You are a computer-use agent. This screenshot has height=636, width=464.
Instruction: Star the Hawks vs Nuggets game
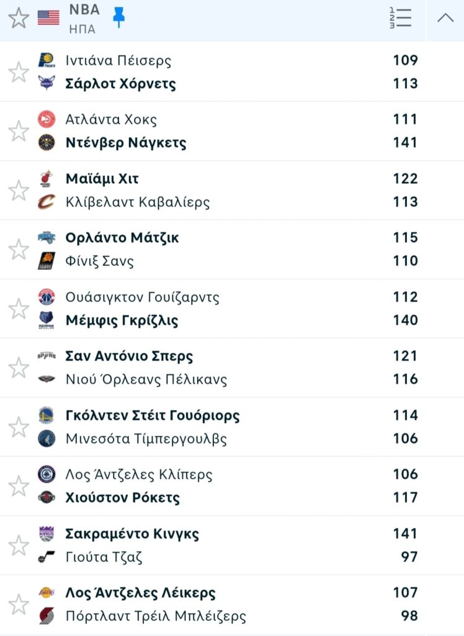click(x=19, y=131)
